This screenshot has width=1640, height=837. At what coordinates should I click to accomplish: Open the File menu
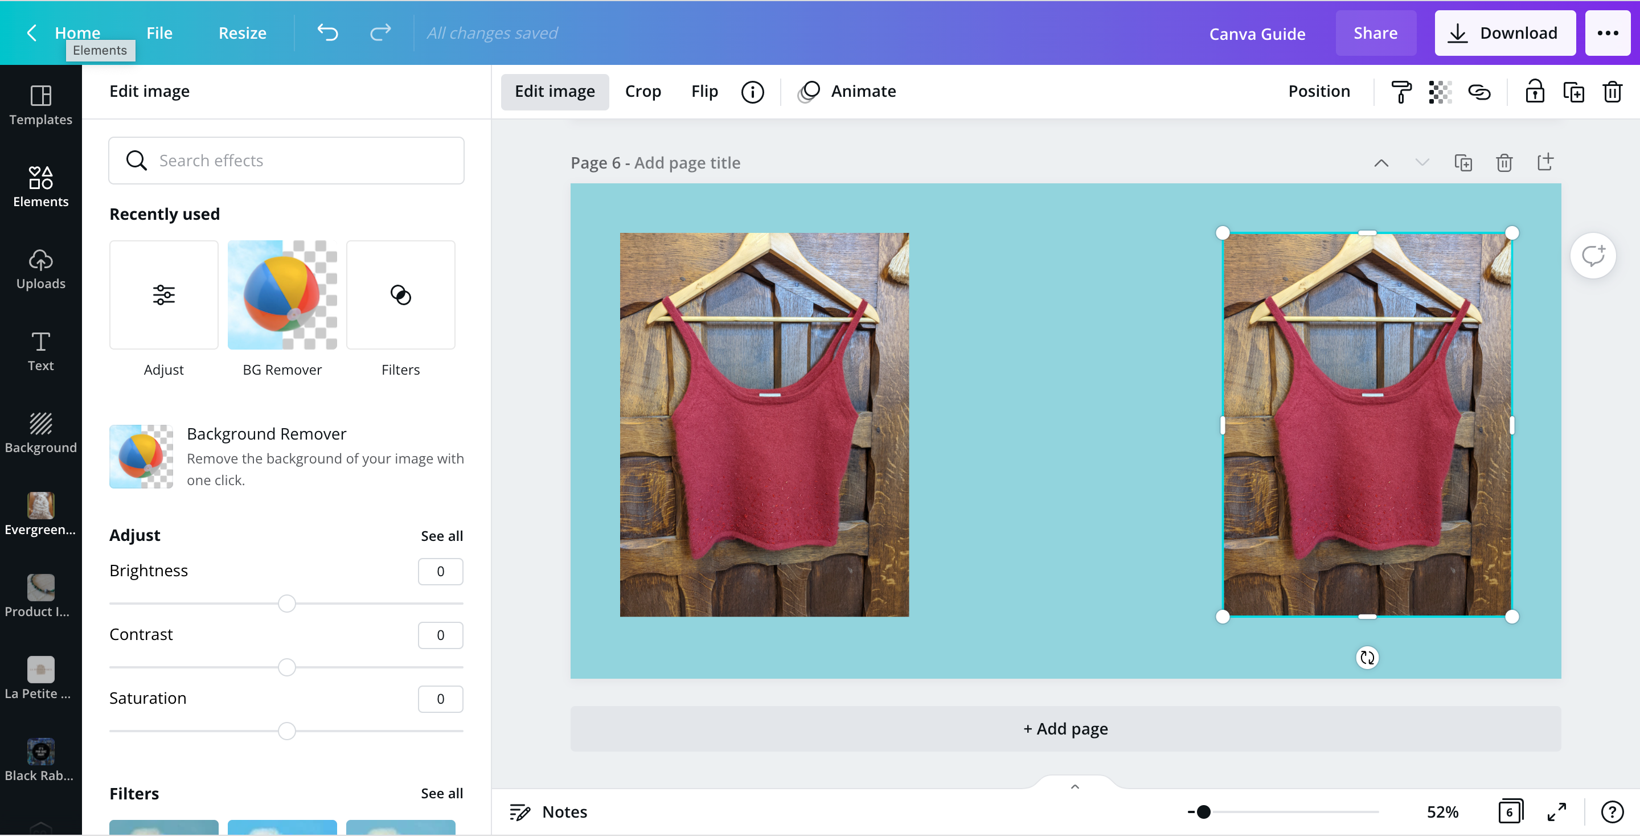[x=159, y=33]
